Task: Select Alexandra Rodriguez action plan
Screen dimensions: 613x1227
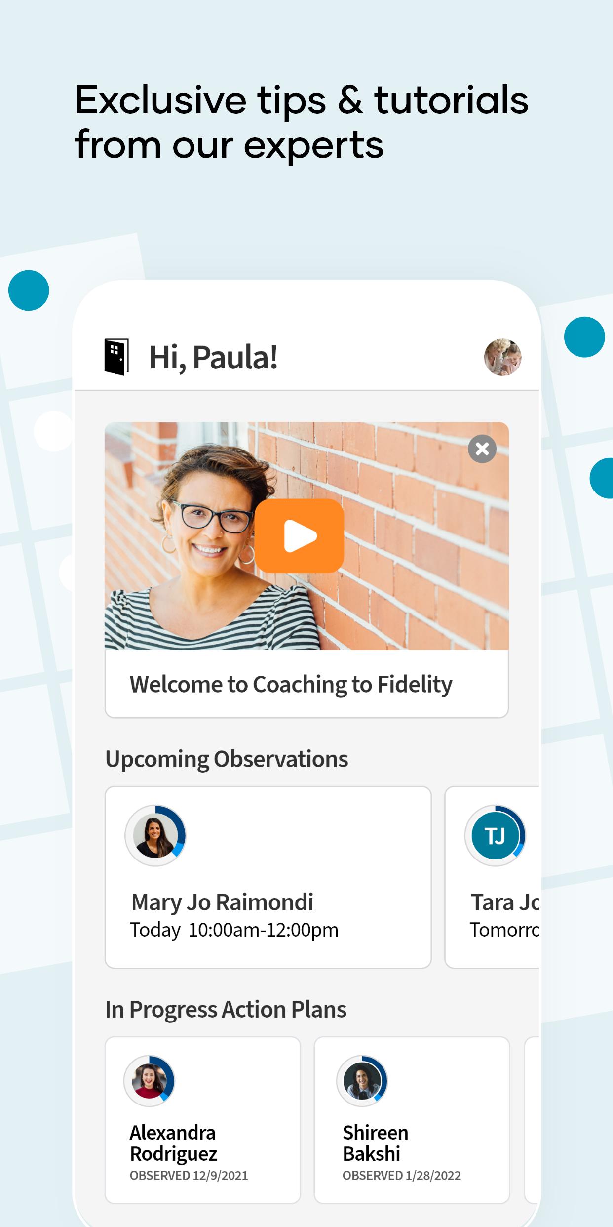Action: click(203, 1120)
